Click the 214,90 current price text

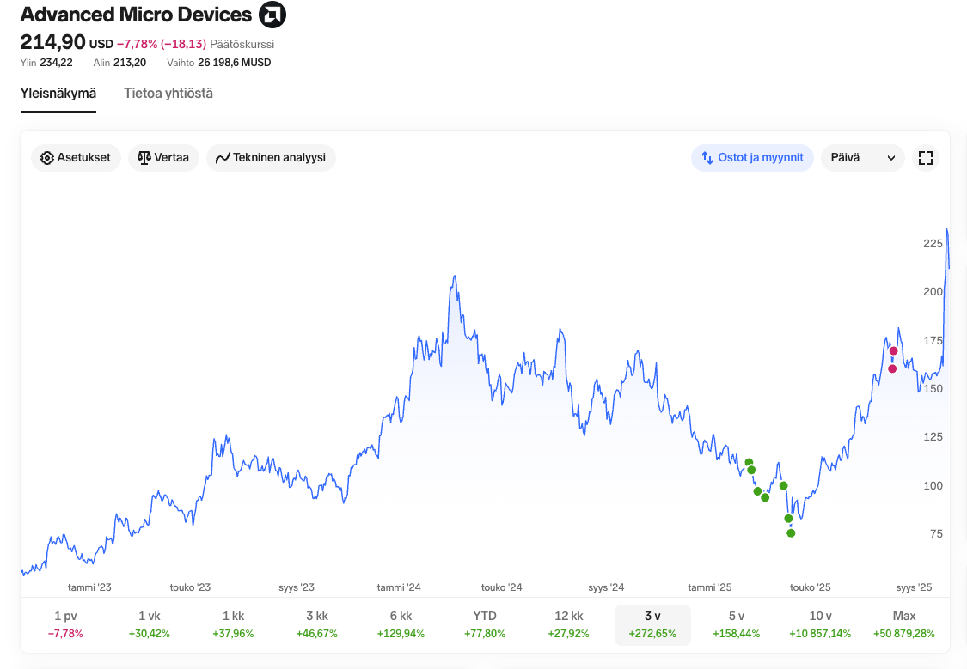pyautogui.click(x=52, y=42)
